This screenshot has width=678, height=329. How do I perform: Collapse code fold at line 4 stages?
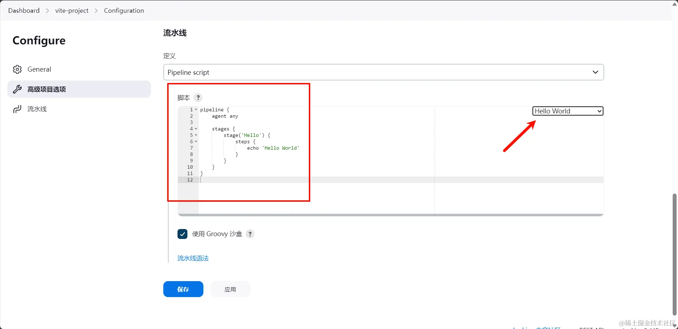click(x=196, y=129)
